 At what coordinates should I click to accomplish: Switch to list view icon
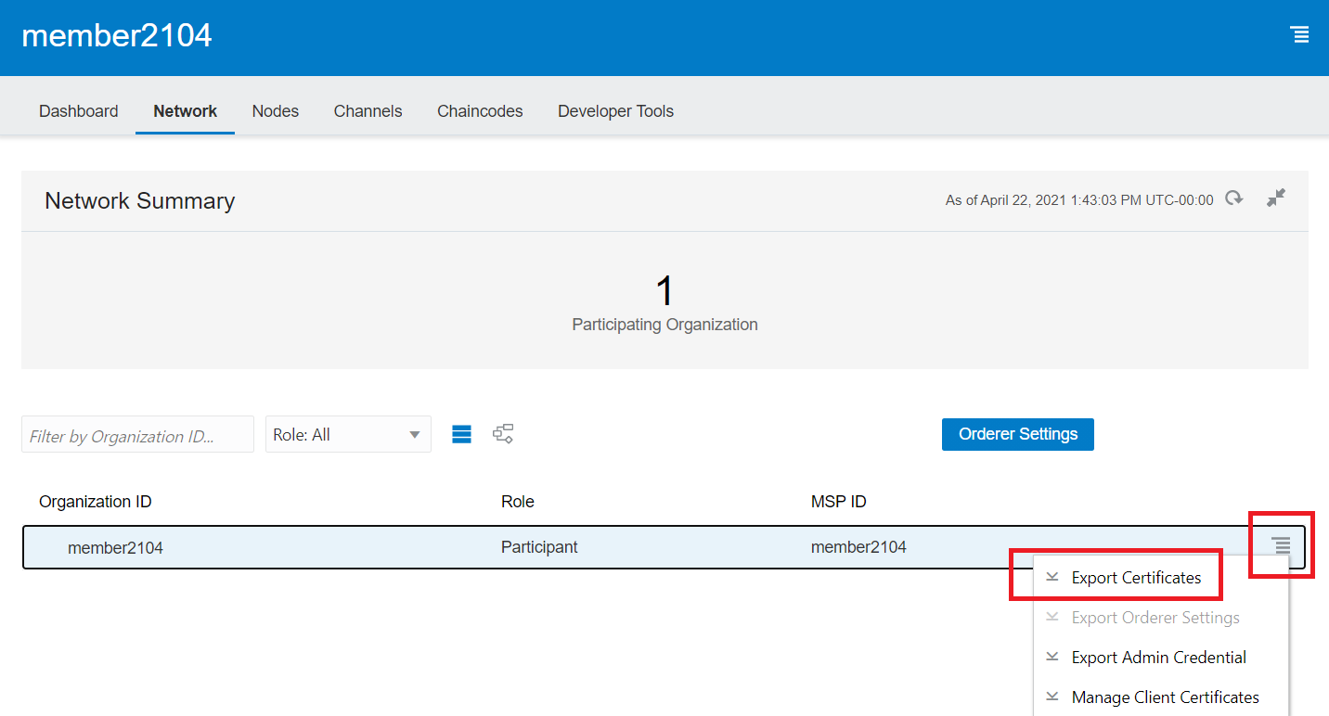tap(461, 434)
